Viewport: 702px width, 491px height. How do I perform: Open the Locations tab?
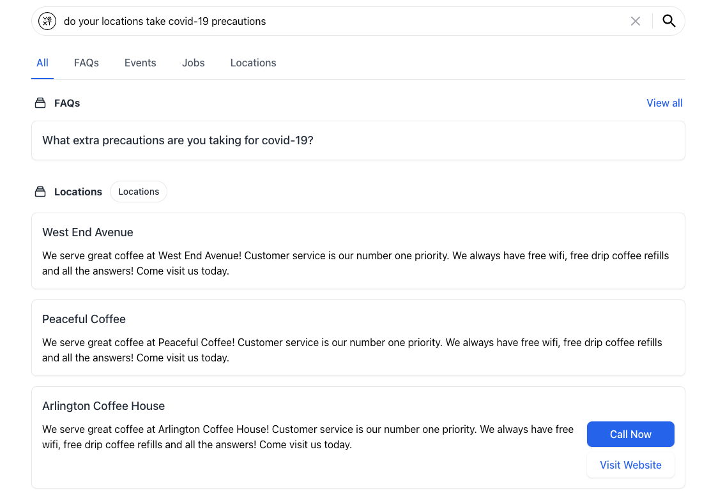(x=253, y=63)
